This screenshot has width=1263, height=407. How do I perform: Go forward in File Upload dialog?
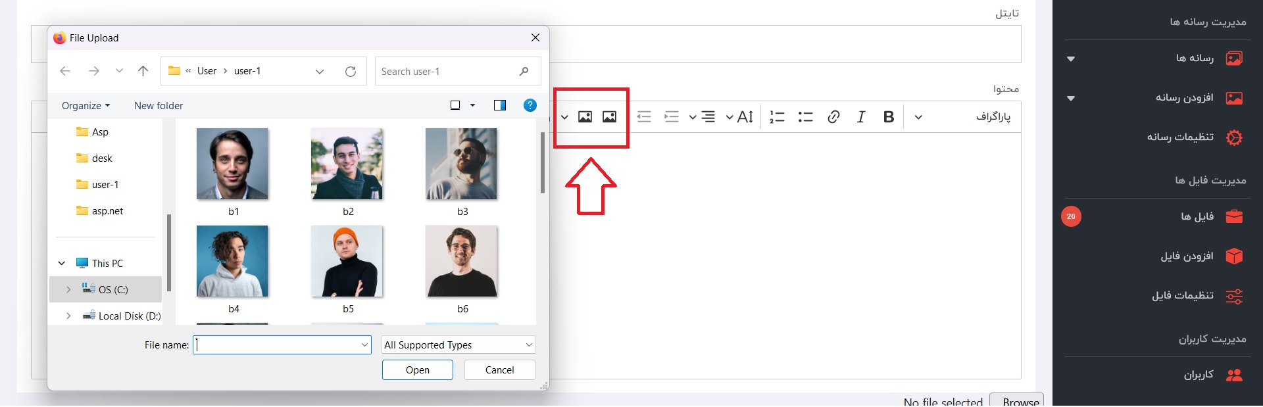[94, 71]
